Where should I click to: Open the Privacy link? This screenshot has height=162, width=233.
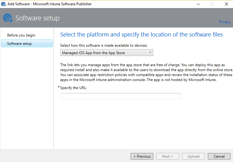(x=225, y=22)
